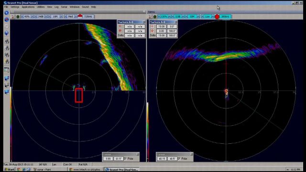
Task: Click left sonar's sonar-head settings icon
Action: click(x=13, y=17)
